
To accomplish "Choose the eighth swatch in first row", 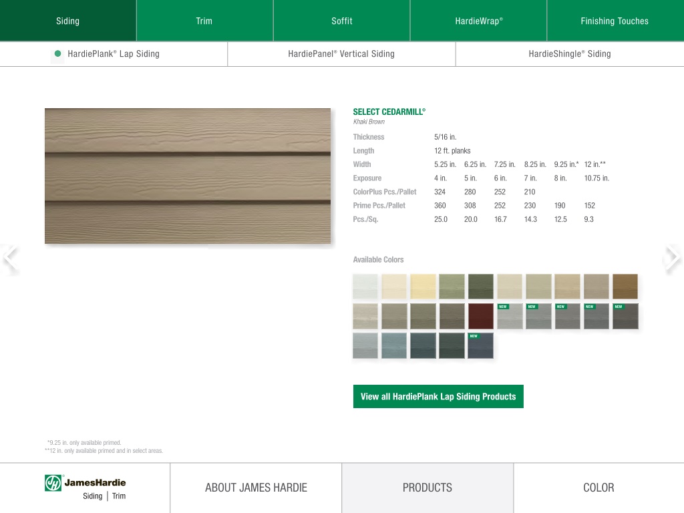I will click(568, 287).
